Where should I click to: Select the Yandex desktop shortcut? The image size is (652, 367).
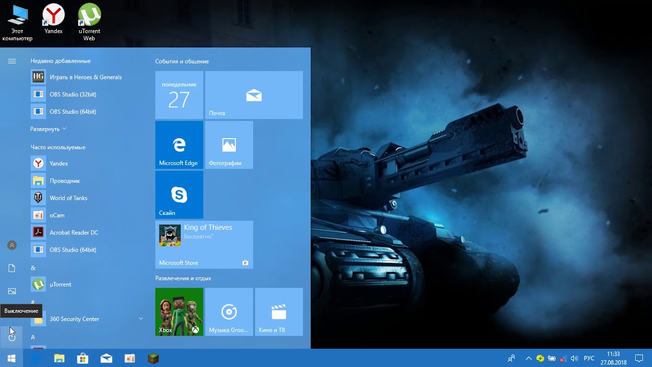coord(53,19)
